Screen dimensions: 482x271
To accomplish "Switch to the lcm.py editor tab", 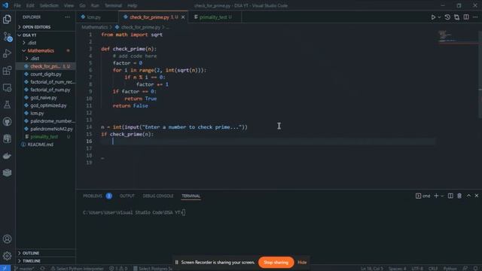I will pyautogui.click(x=97, y=17).
